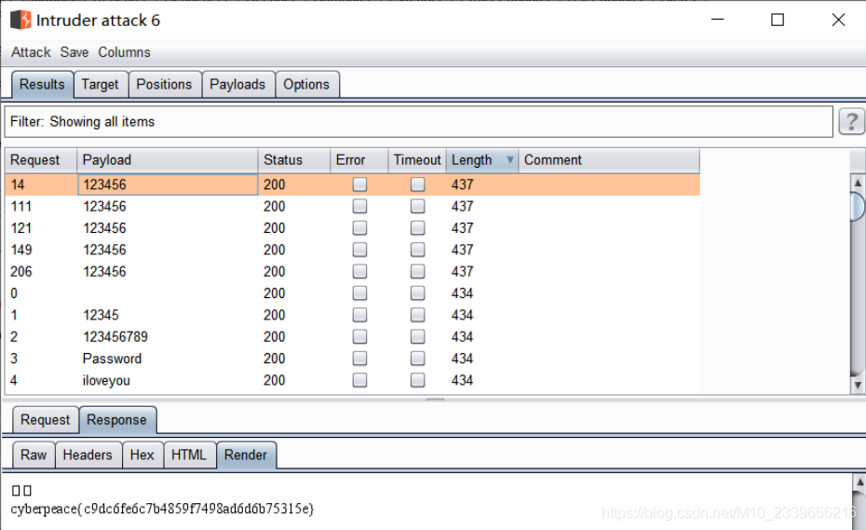The width and height of the screenshot is (866, 530).
Task: Show the Headers response view
Action: point(88,455)
